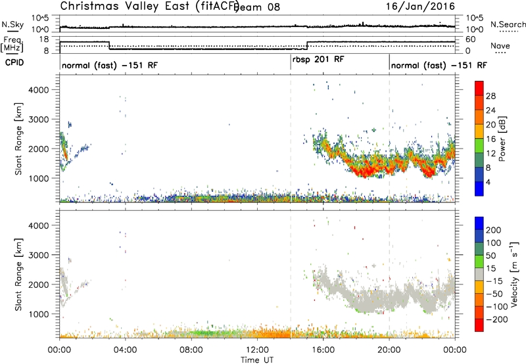Click the yellow 16–20 dB Power colorbar segment
The image size is (526, 364).
point(479,131)
